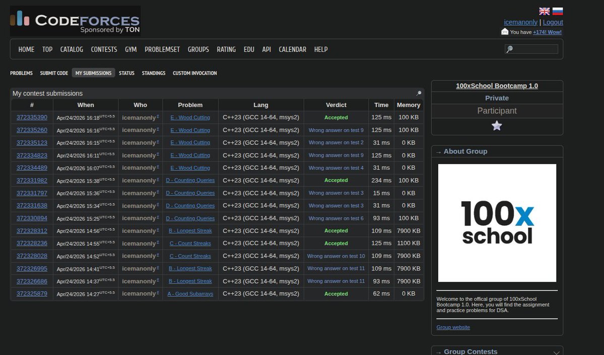Click 'Wrong answer on test 4' verdict
This screenshot has width=604, height=355.
coord(336,168)
